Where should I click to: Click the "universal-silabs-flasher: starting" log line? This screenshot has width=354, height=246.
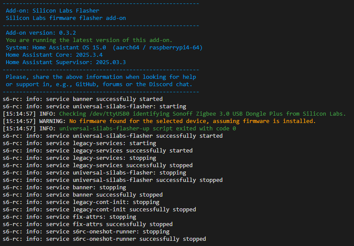(x=94, y=106)
